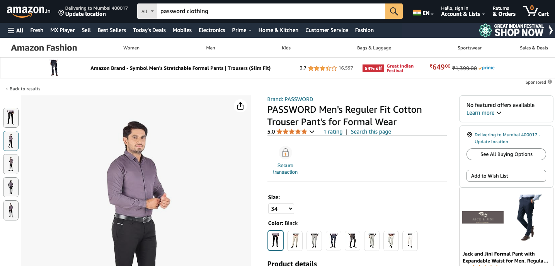
Task: Click the location pin Update location
Action: [61, 14]
